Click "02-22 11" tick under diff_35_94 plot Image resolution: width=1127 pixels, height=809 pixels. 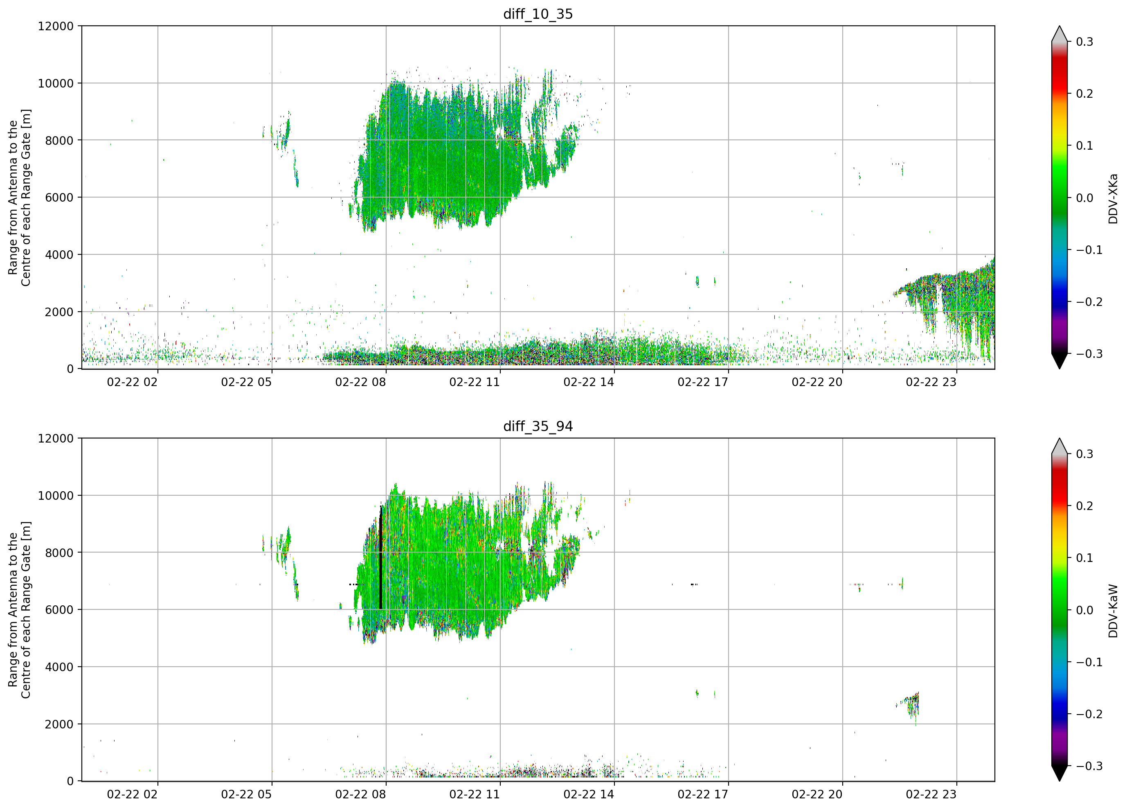[x=475, y=795]
